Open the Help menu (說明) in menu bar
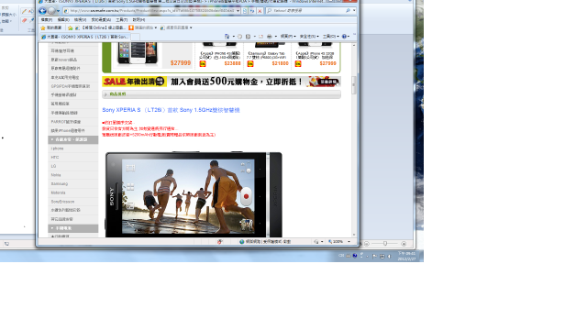The width and height of the screenshot is (587, 330). click(138, 20)
